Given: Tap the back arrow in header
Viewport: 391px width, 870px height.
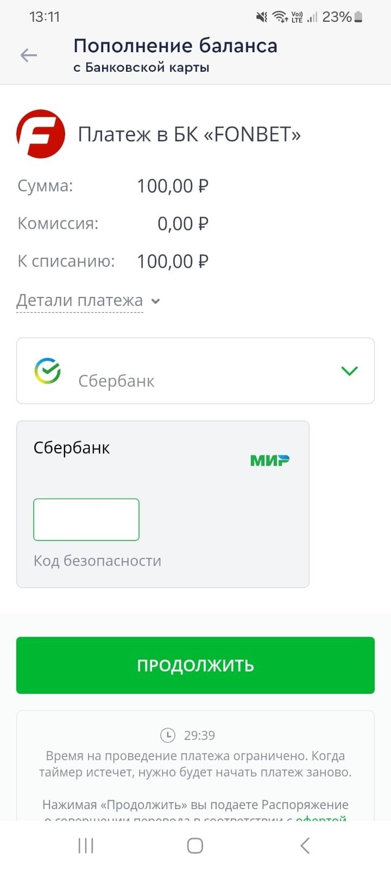Looking at the screenshot, I should click(28, 55).
